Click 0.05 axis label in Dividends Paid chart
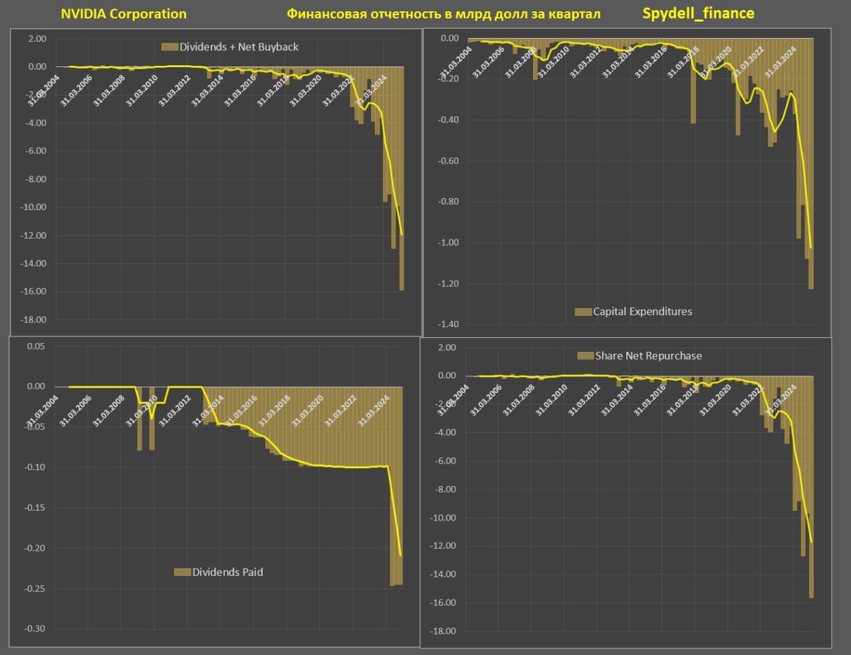This screenshot has height=655, width=851. [36, 346]
